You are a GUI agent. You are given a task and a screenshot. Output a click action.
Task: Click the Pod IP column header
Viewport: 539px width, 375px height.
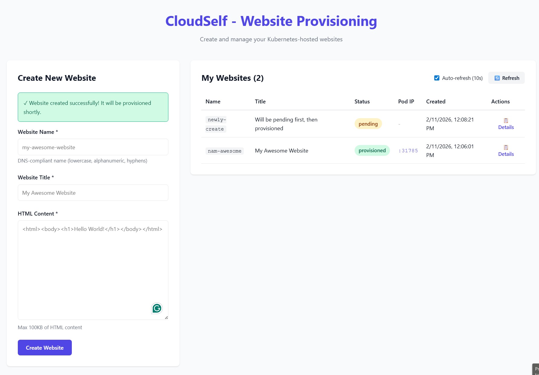point(406,102)
